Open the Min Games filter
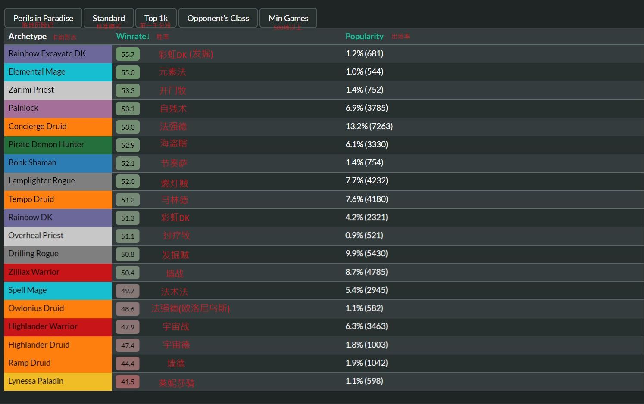 click(288, 18)
